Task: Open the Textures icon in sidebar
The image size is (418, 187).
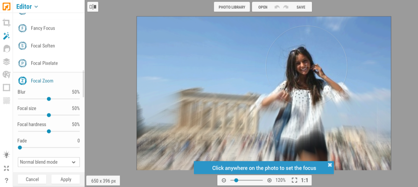Action: 6,100
